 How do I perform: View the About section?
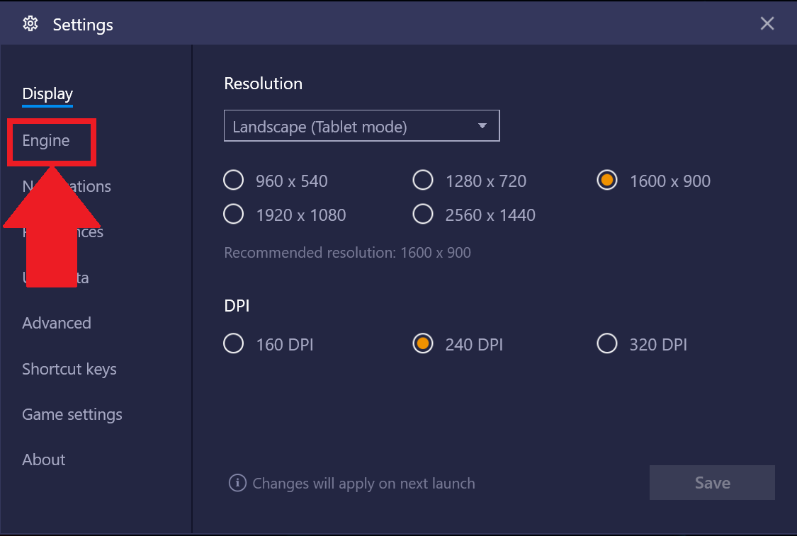click(x=44, y=460)
